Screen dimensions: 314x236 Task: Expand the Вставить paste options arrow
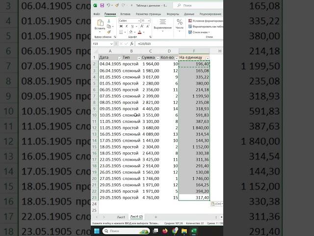(x=100, y=31)
